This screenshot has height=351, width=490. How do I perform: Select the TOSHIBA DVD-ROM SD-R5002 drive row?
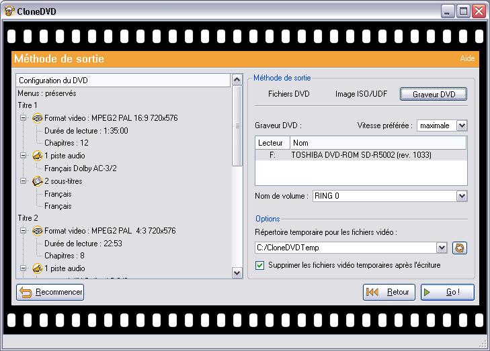(361, 155)
